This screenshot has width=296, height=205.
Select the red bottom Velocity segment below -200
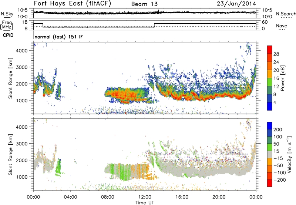[x=270, y=183]
